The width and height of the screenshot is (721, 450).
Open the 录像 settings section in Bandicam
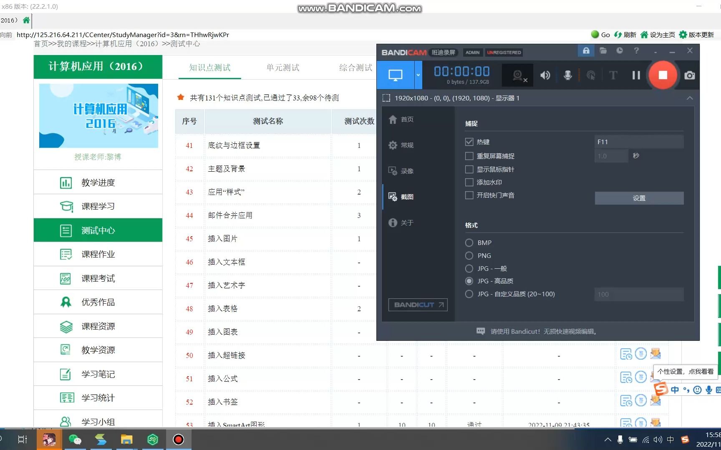401,171
